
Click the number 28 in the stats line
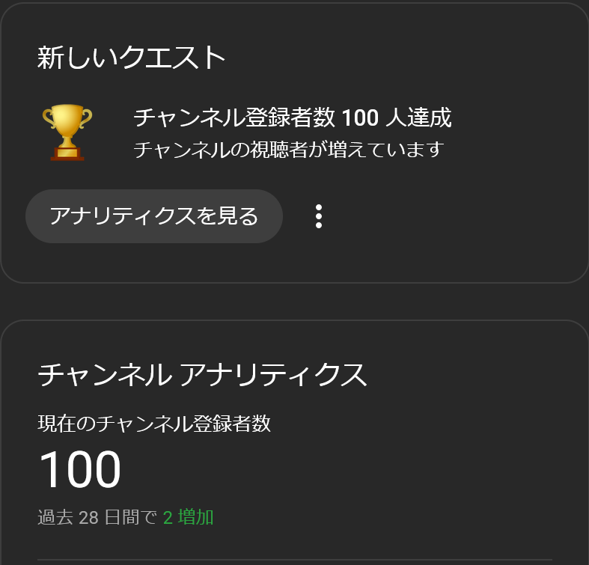pos(88,517)
